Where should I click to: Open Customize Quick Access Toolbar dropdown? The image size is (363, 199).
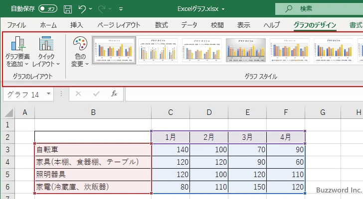pos(121,9)
